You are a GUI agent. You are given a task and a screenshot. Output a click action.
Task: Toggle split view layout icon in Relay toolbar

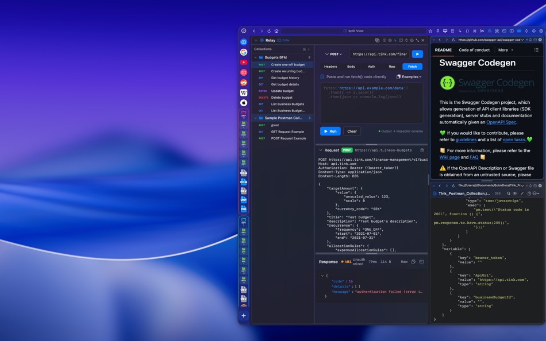401,40
